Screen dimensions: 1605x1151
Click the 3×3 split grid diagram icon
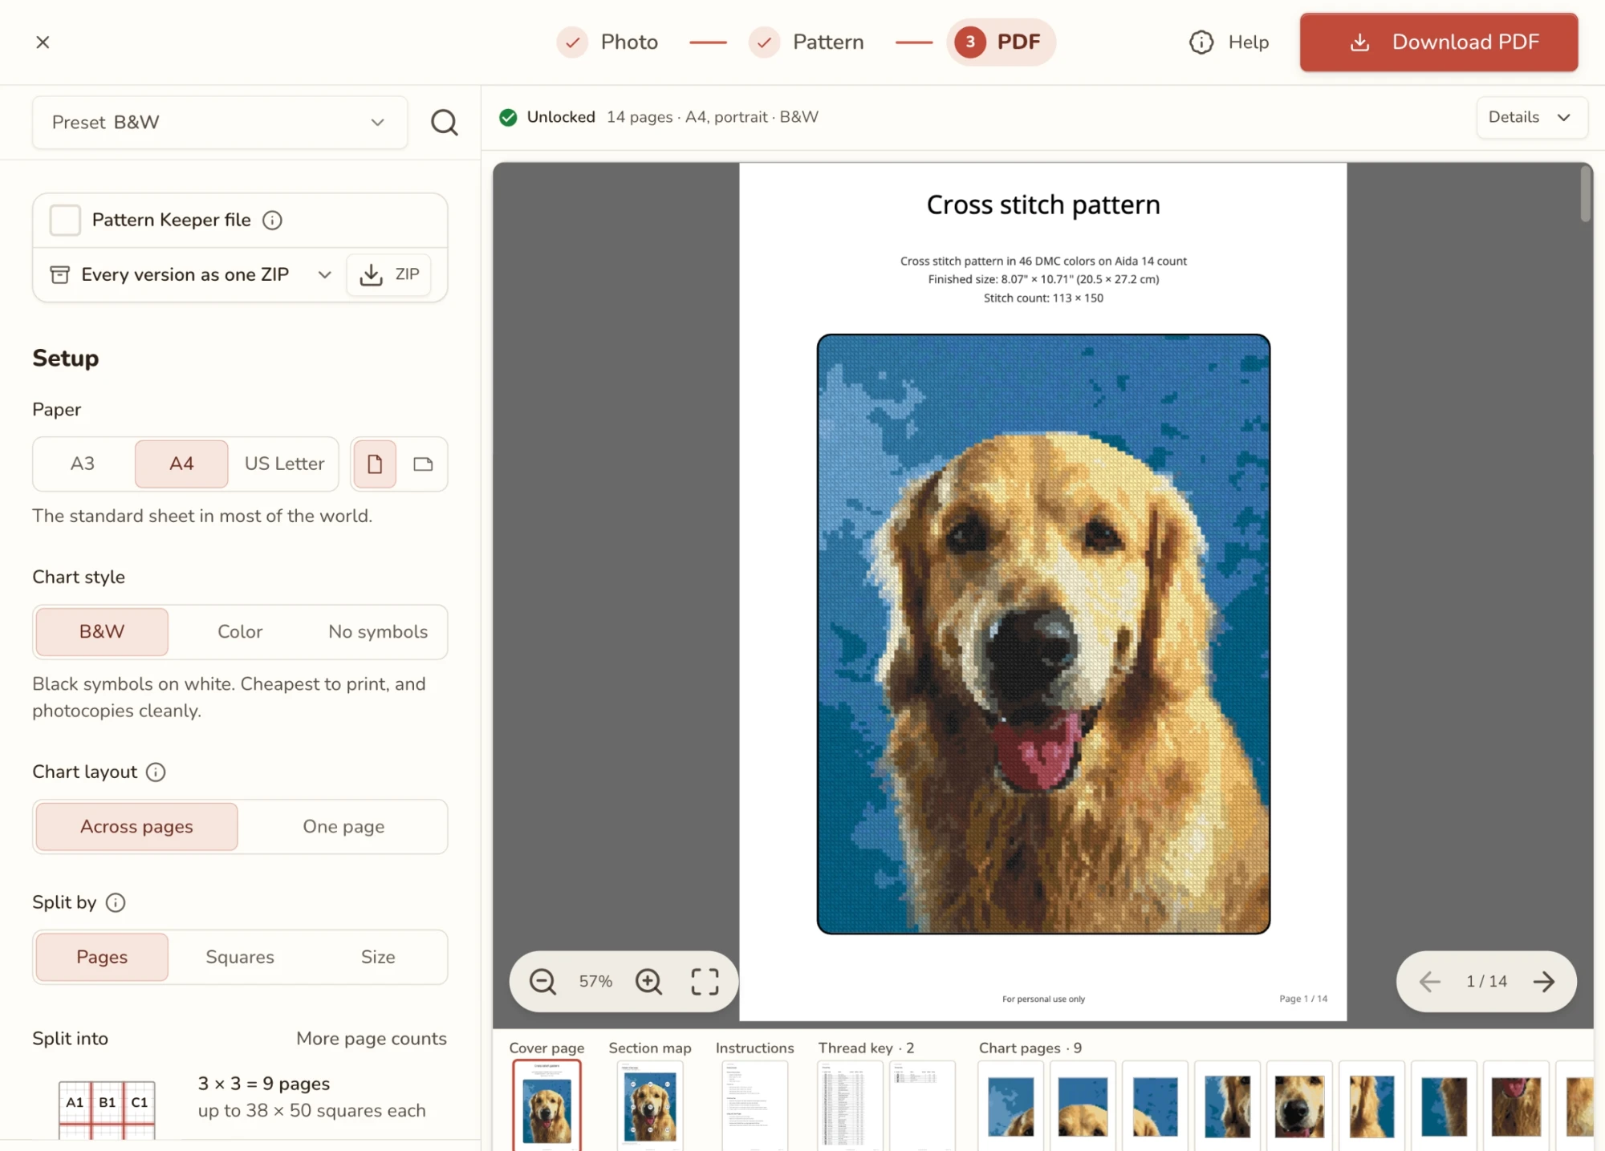[x=107, y=1108]
